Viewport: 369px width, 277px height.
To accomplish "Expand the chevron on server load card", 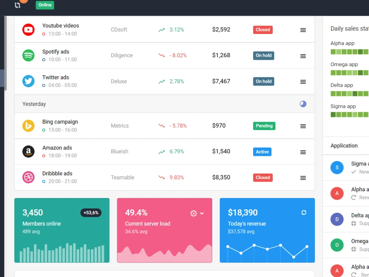I will pyautogui.click(x=202, y=213).
